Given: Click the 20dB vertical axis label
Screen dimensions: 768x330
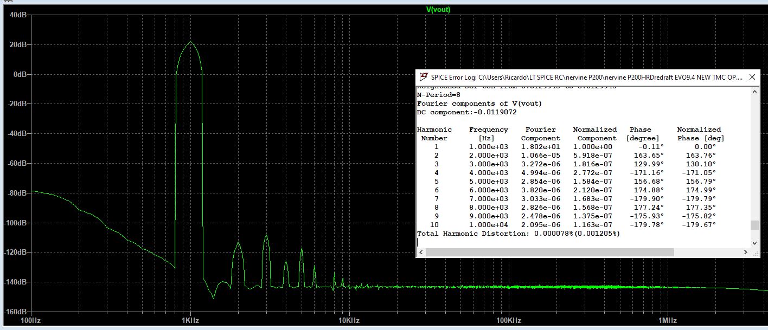Looking at the screenshot, I should point(20,44).
